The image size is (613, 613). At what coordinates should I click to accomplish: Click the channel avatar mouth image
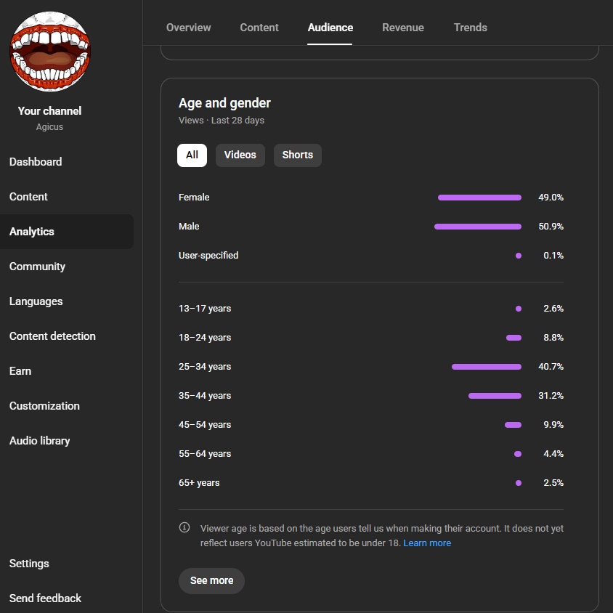50,52
